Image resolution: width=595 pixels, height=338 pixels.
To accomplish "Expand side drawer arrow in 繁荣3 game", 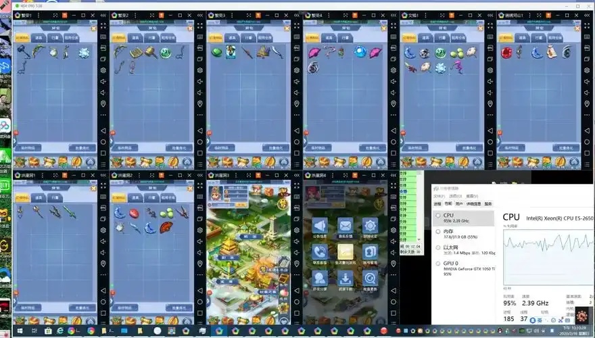I will coord(208,141).
